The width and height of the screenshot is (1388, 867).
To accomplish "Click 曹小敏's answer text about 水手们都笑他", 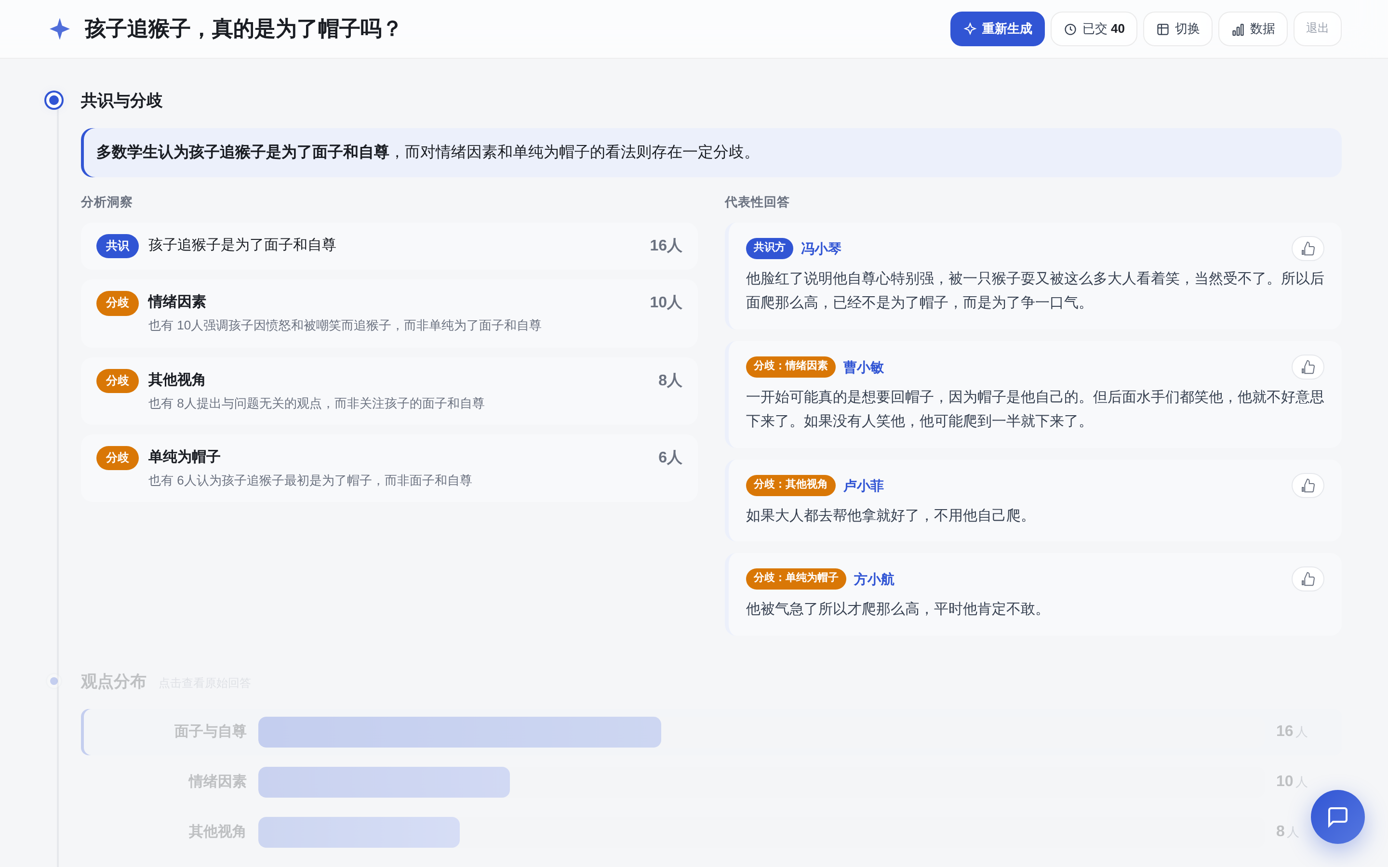I will pos(1034,409).
